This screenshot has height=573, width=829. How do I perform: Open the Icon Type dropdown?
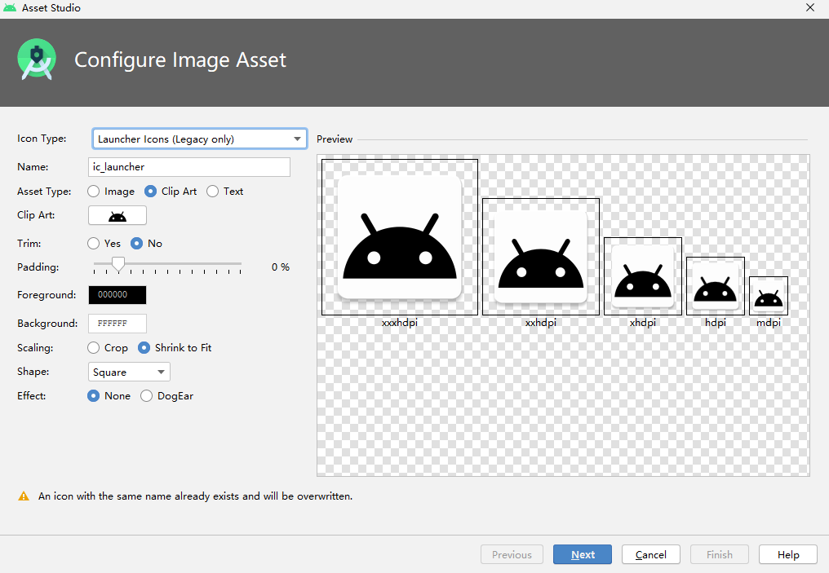[199, 139]
